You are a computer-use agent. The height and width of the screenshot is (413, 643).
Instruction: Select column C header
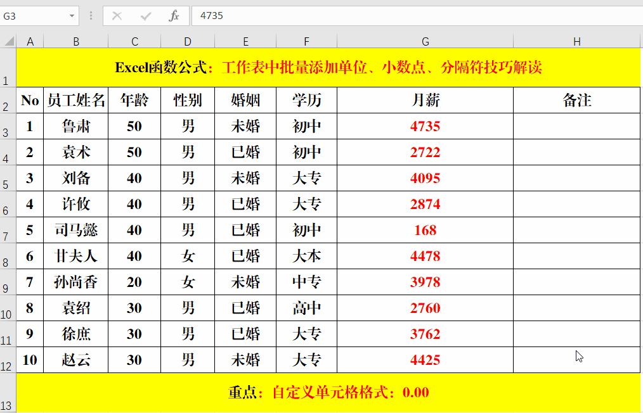coord(134,41)
